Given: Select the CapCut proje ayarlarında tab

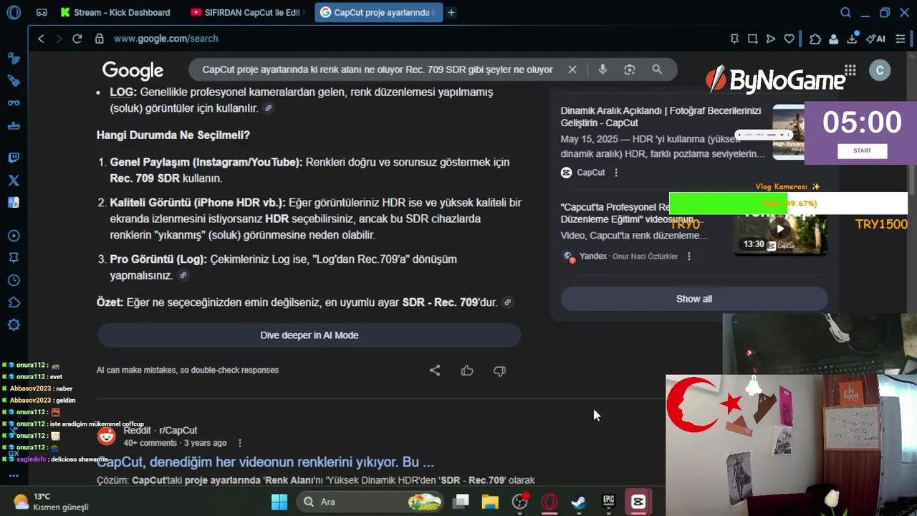Looking at the screenshot, I should tap(378, 12).
